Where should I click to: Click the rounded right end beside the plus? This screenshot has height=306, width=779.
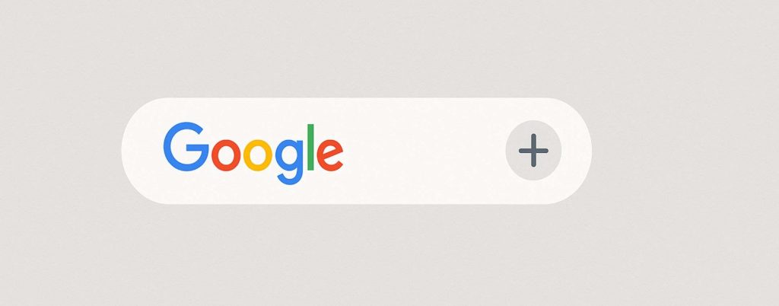pyautogui.click(x=577, y=151)
